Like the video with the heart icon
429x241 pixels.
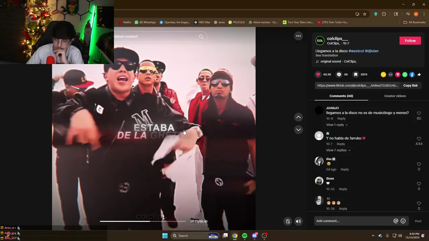pyautogui.click(x=318, y=75)
